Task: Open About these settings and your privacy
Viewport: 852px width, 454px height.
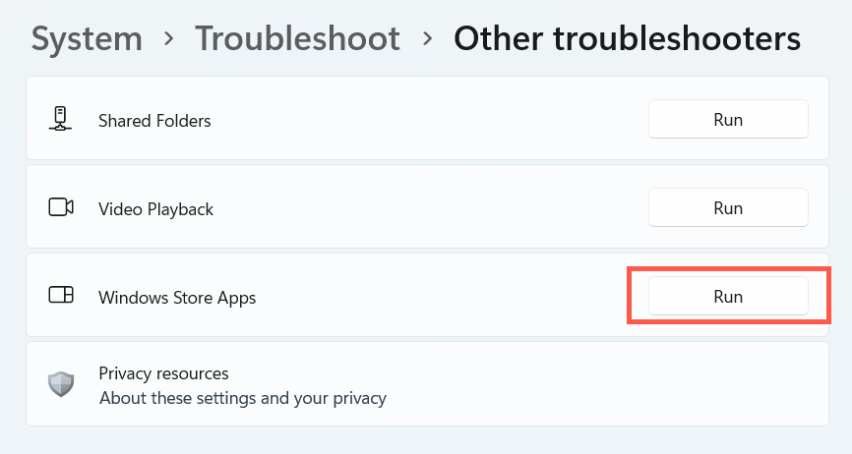Action: 242,398
